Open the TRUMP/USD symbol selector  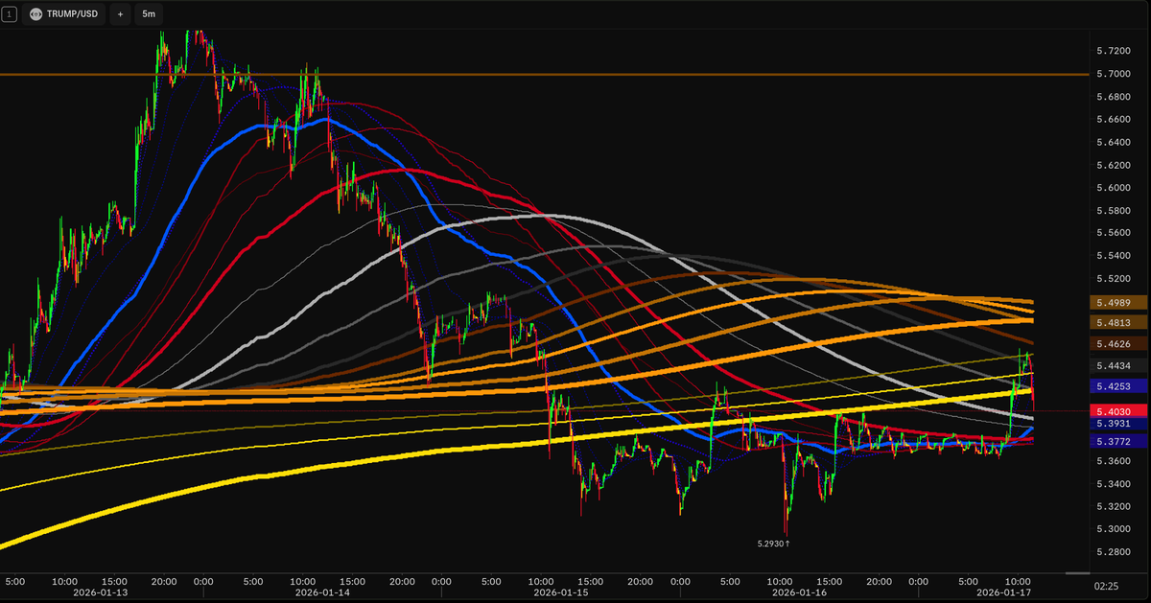(62, 14)
